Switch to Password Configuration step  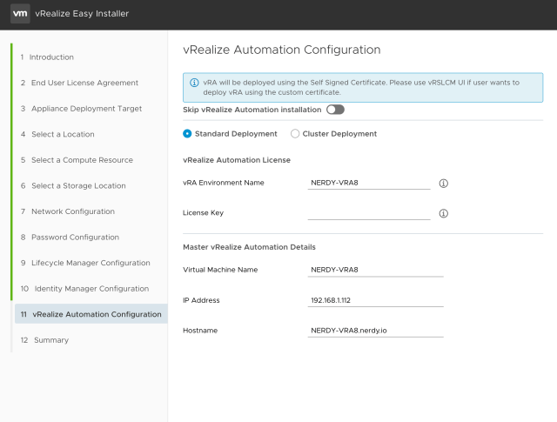(x=75, y=238)
